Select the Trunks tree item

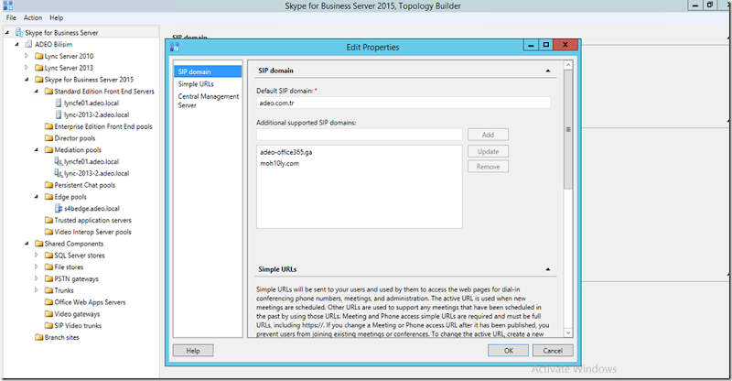point(64,290)
